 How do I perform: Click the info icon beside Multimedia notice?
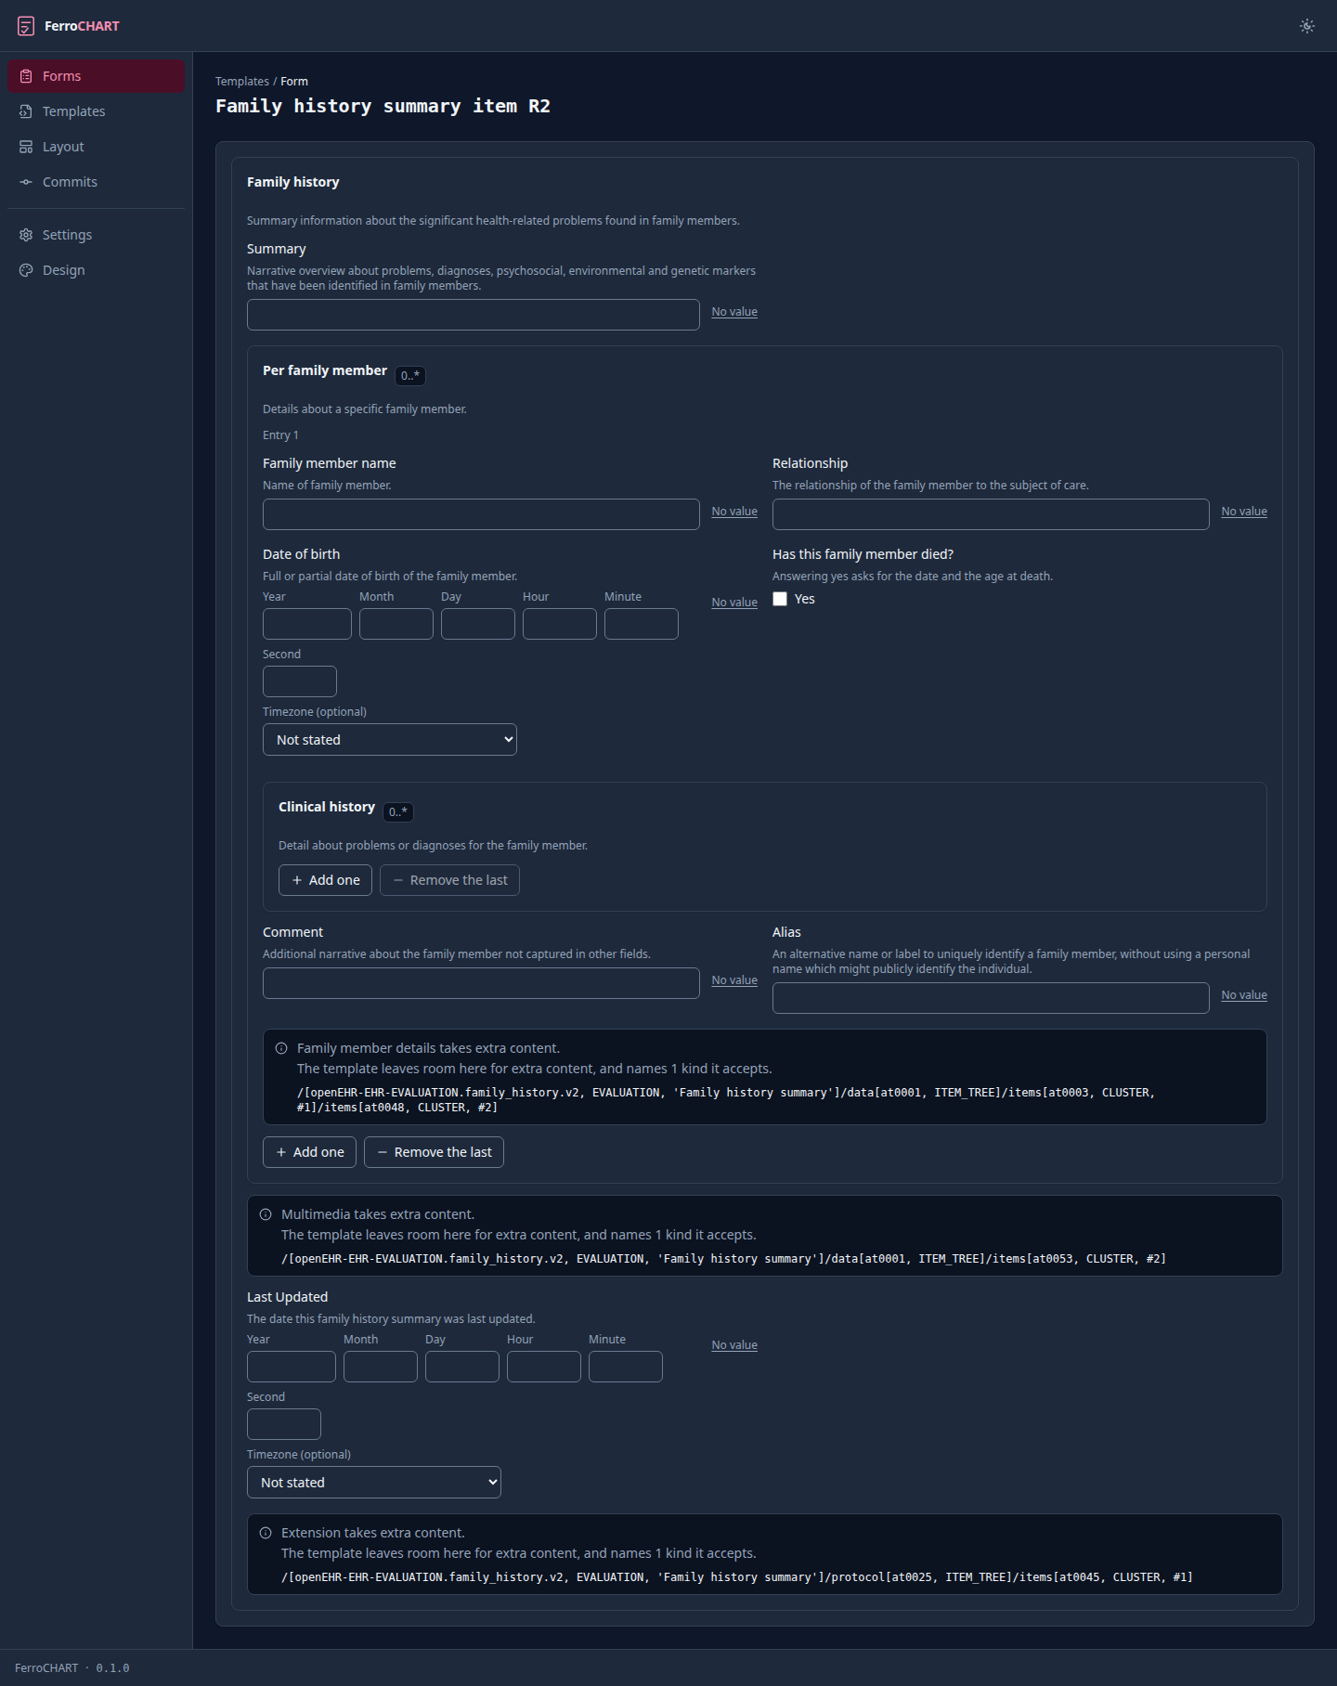[x=266, y=1214]
